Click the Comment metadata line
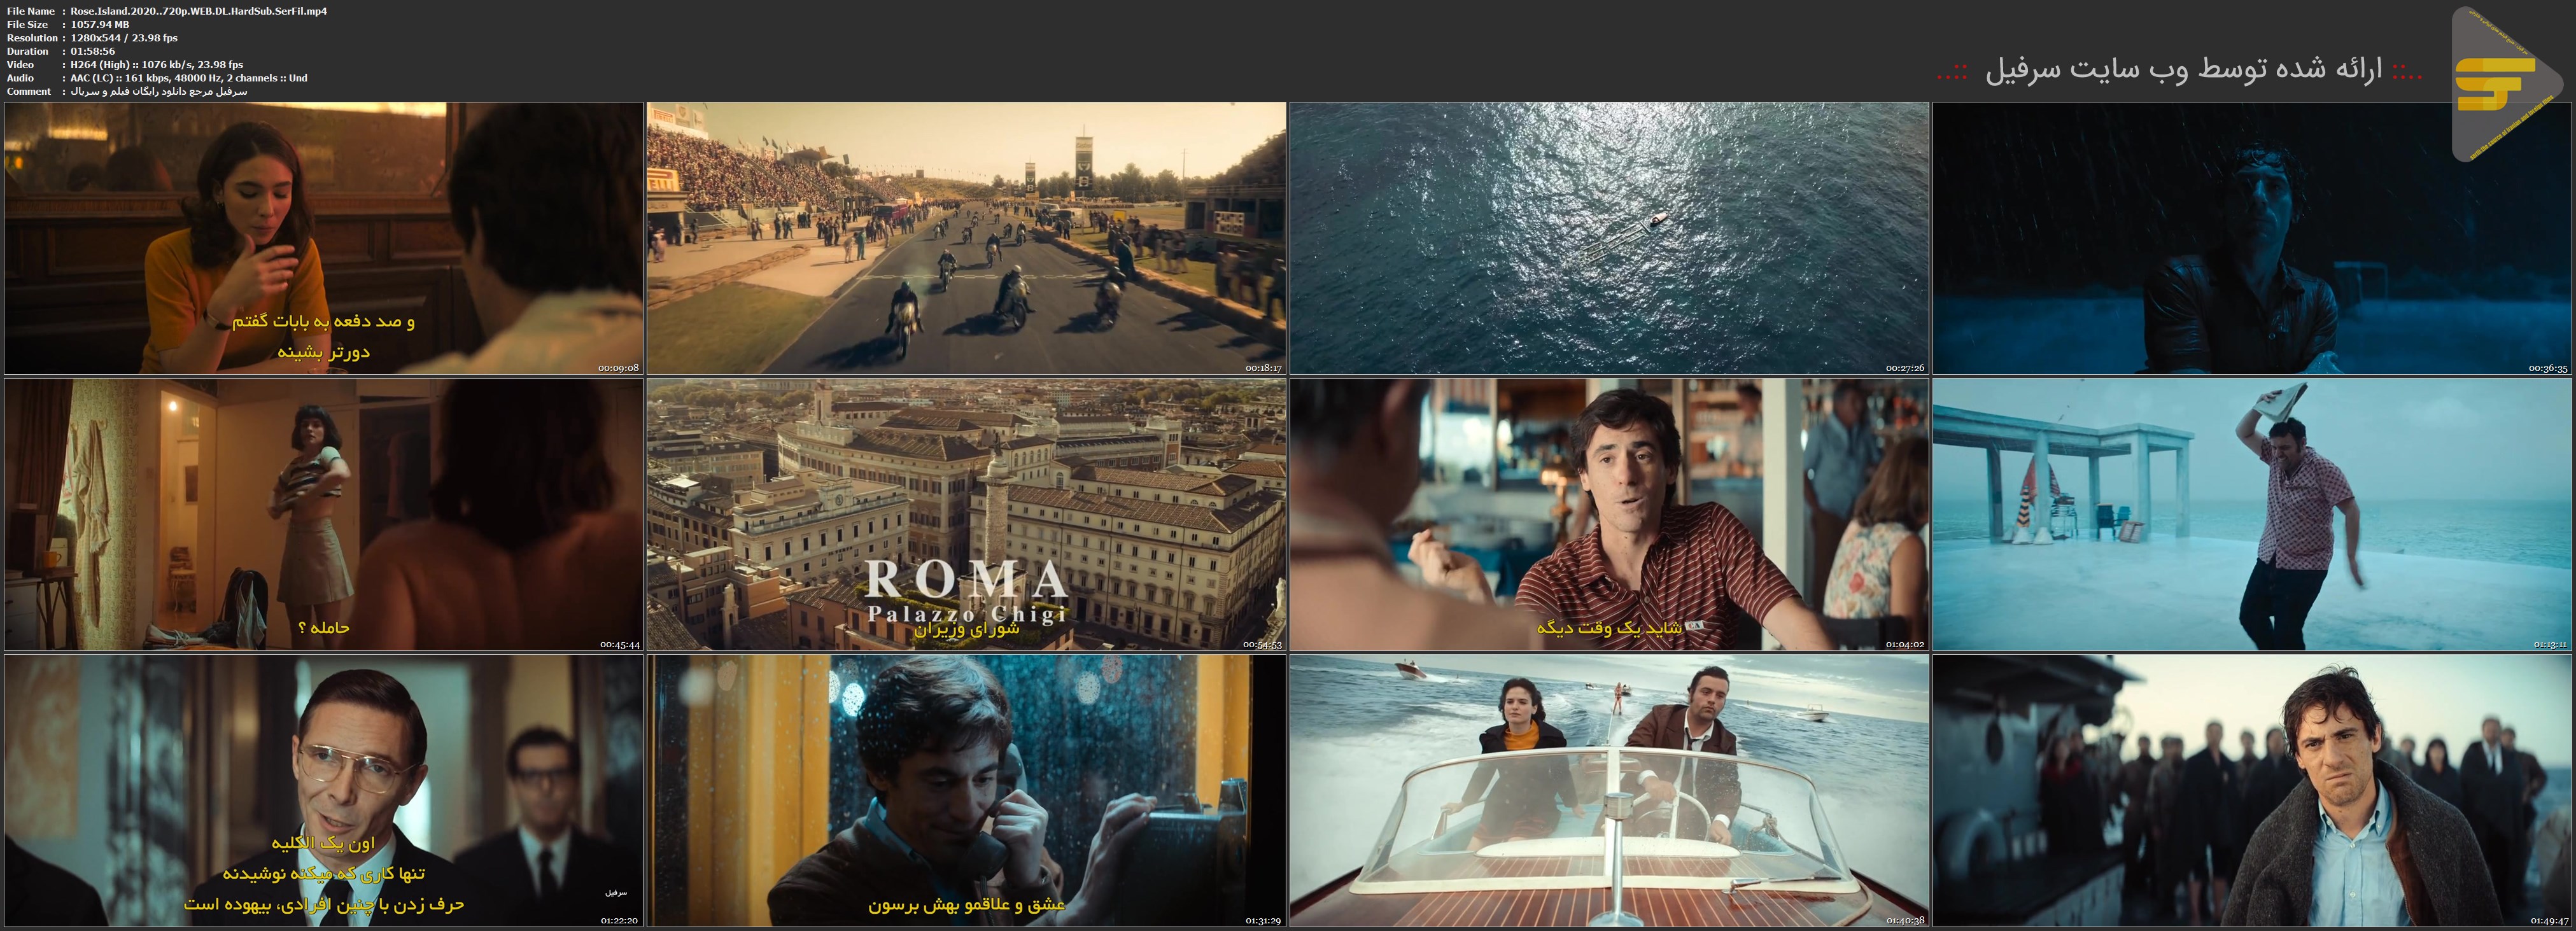 (127, 91)
